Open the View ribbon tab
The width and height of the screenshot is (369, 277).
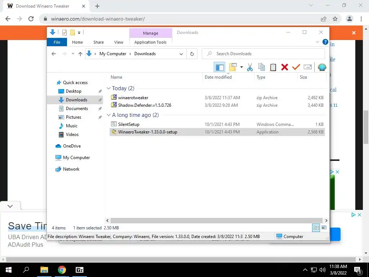tap(119, 42)
